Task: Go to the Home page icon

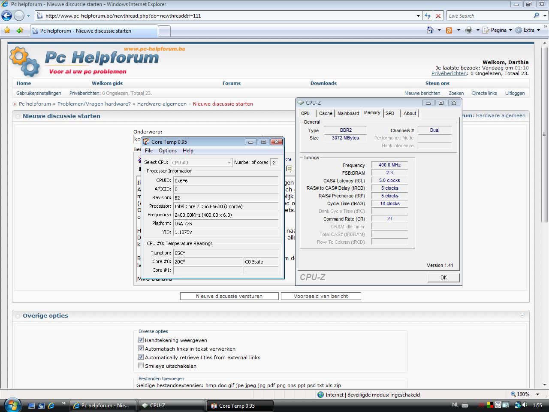Action: point(430,30)
